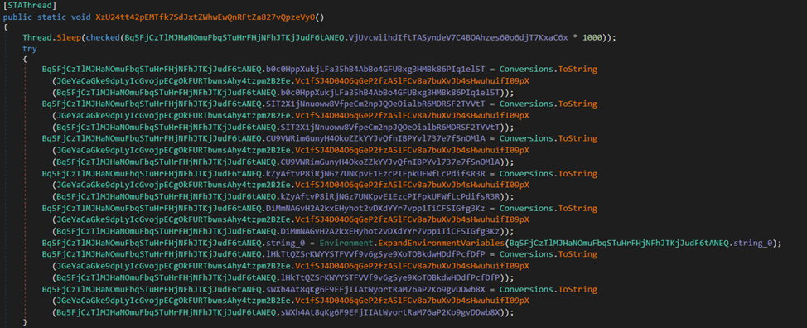Click the 'void' return type keyword
807x328 pixels.
click(81, 17)
